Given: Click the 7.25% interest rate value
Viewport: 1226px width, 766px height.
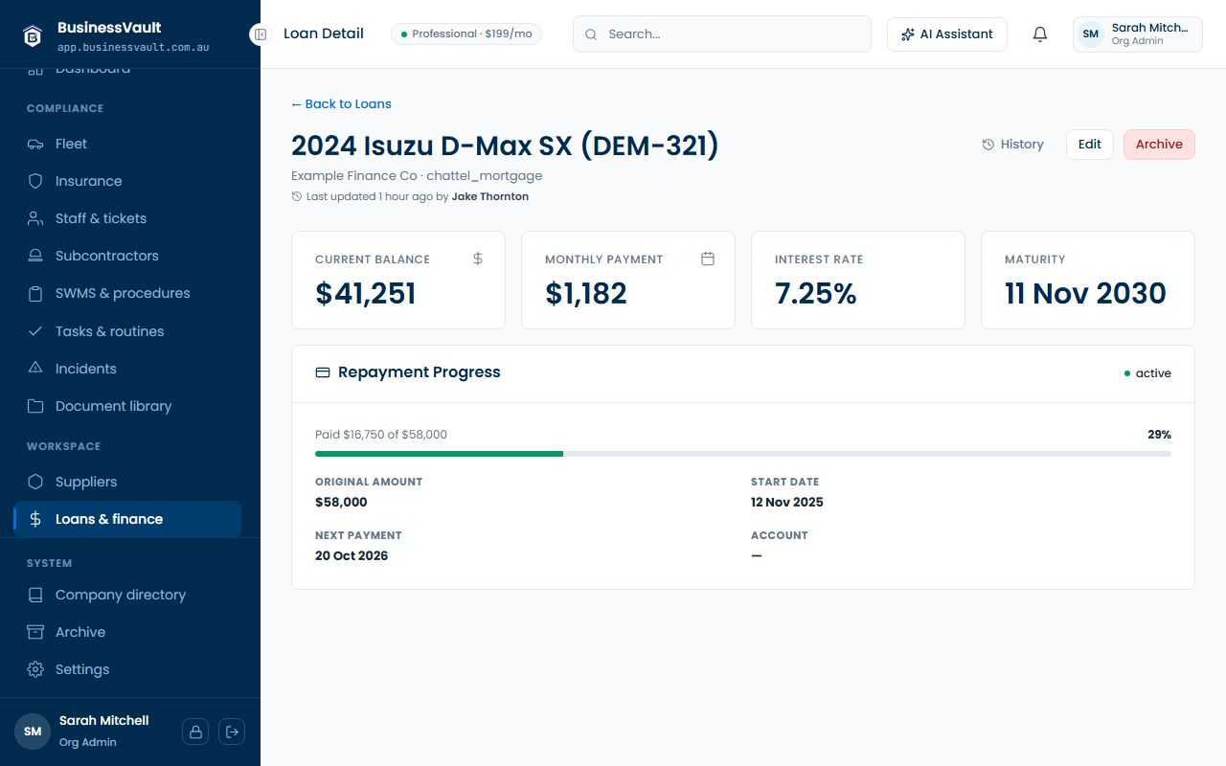Looking at the screenshot, I should (816, 293).
